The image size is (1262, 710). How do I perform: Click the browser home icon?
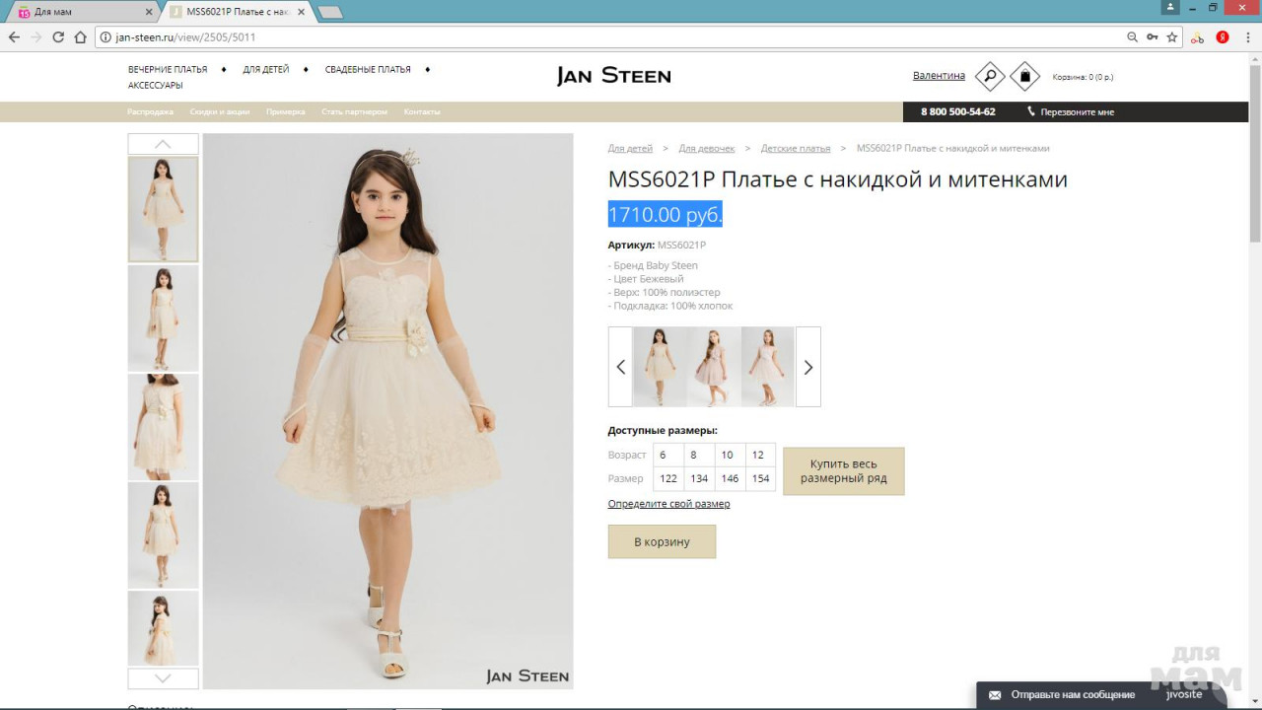click(81, 37)
